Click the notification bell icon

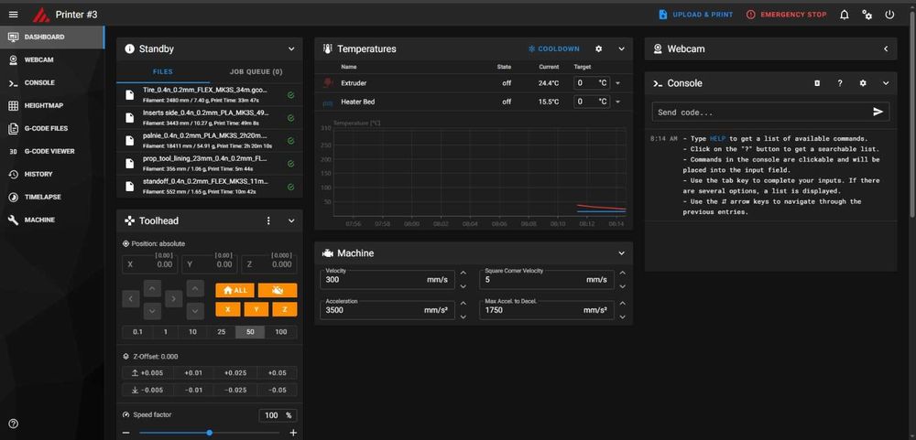tap(845, 15)
